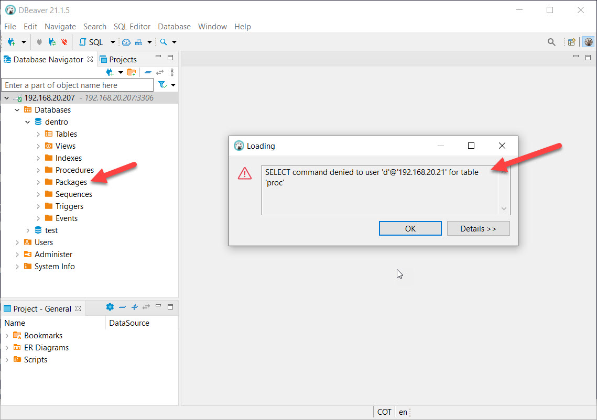Expand the Bookmarks folder
Image resolution: width=597 pixels, height=420 pixels.
(x=7, y=336)
